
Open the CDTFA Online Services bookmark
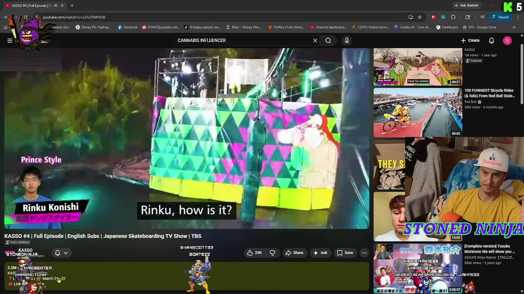[370, 27]
